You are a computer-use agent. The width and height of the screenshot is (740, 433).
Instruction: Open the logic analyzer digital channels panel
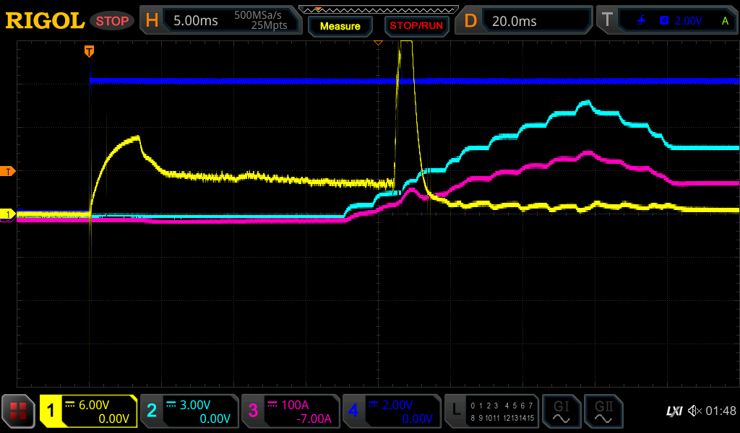click(491, 411)
